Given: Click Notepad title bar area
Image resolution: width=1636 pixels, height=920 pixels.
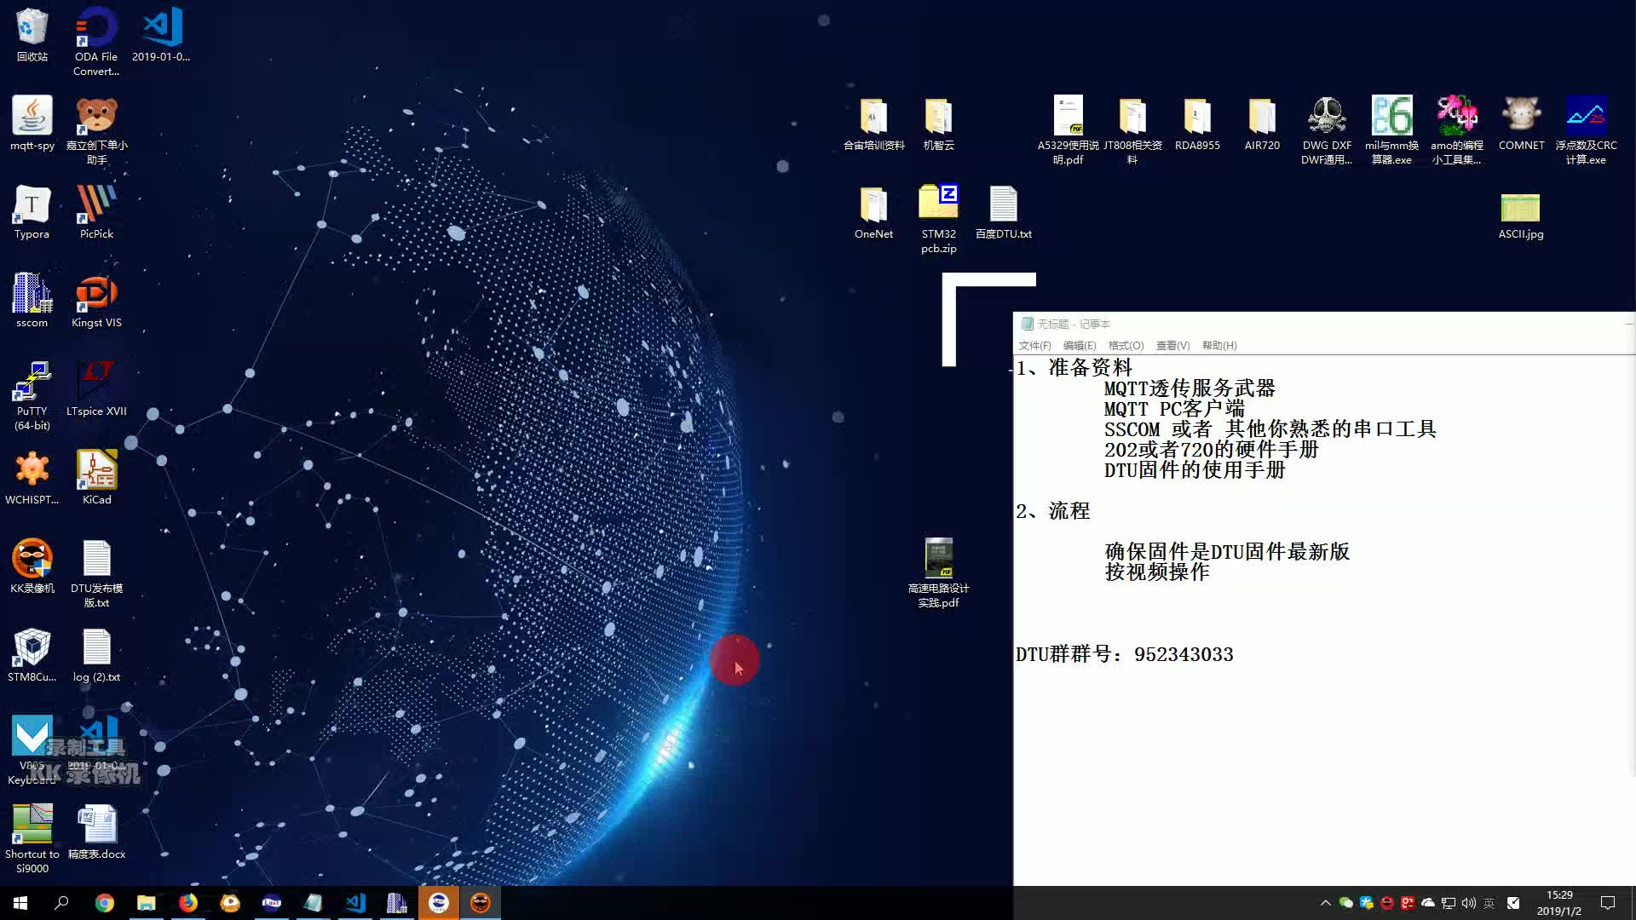Looking at the screenshot, I should (x=1326, y=324).
